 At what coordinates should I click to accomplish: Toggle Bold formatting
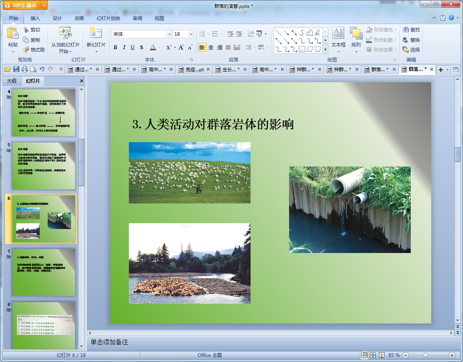coord(115,48)
